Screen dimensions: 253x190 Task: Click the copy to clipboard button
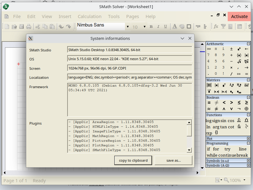pos(133,160)
